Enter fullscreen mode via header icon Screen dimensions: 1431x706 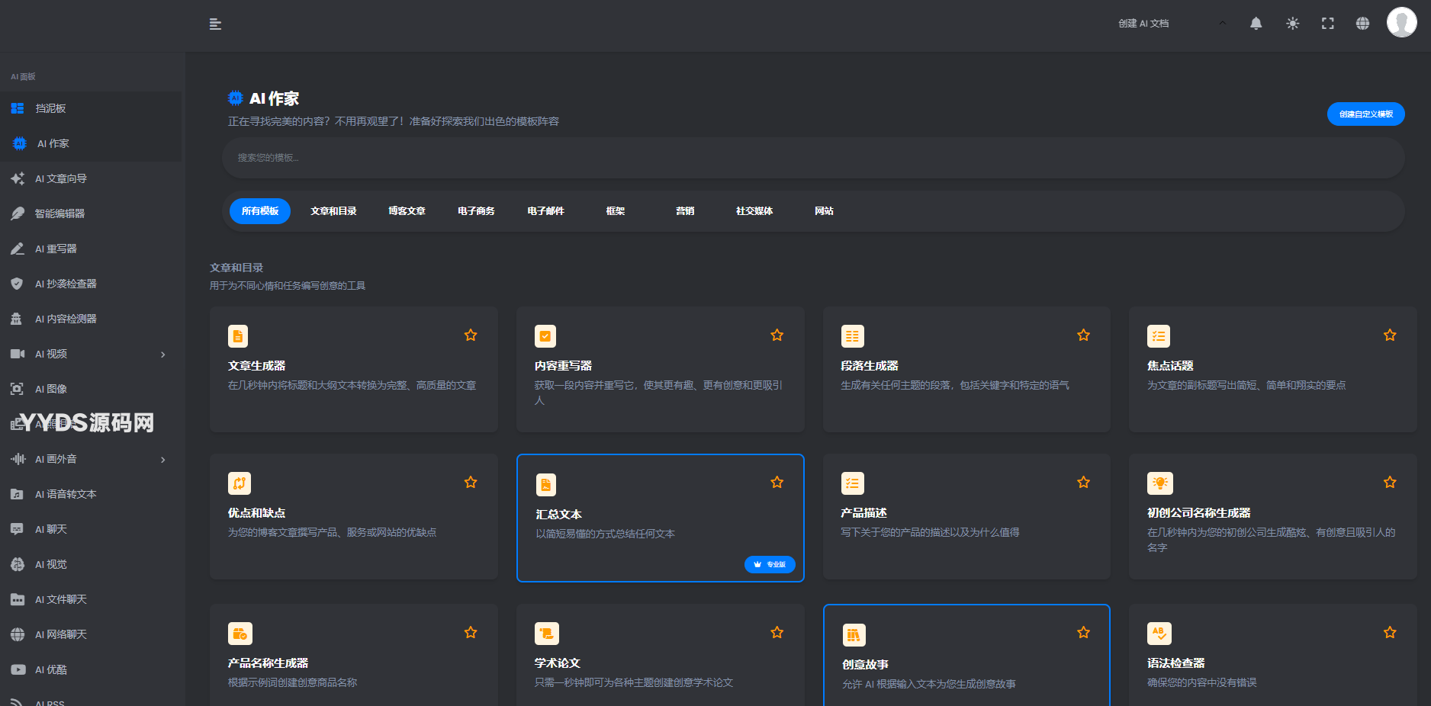(1327, 24)
